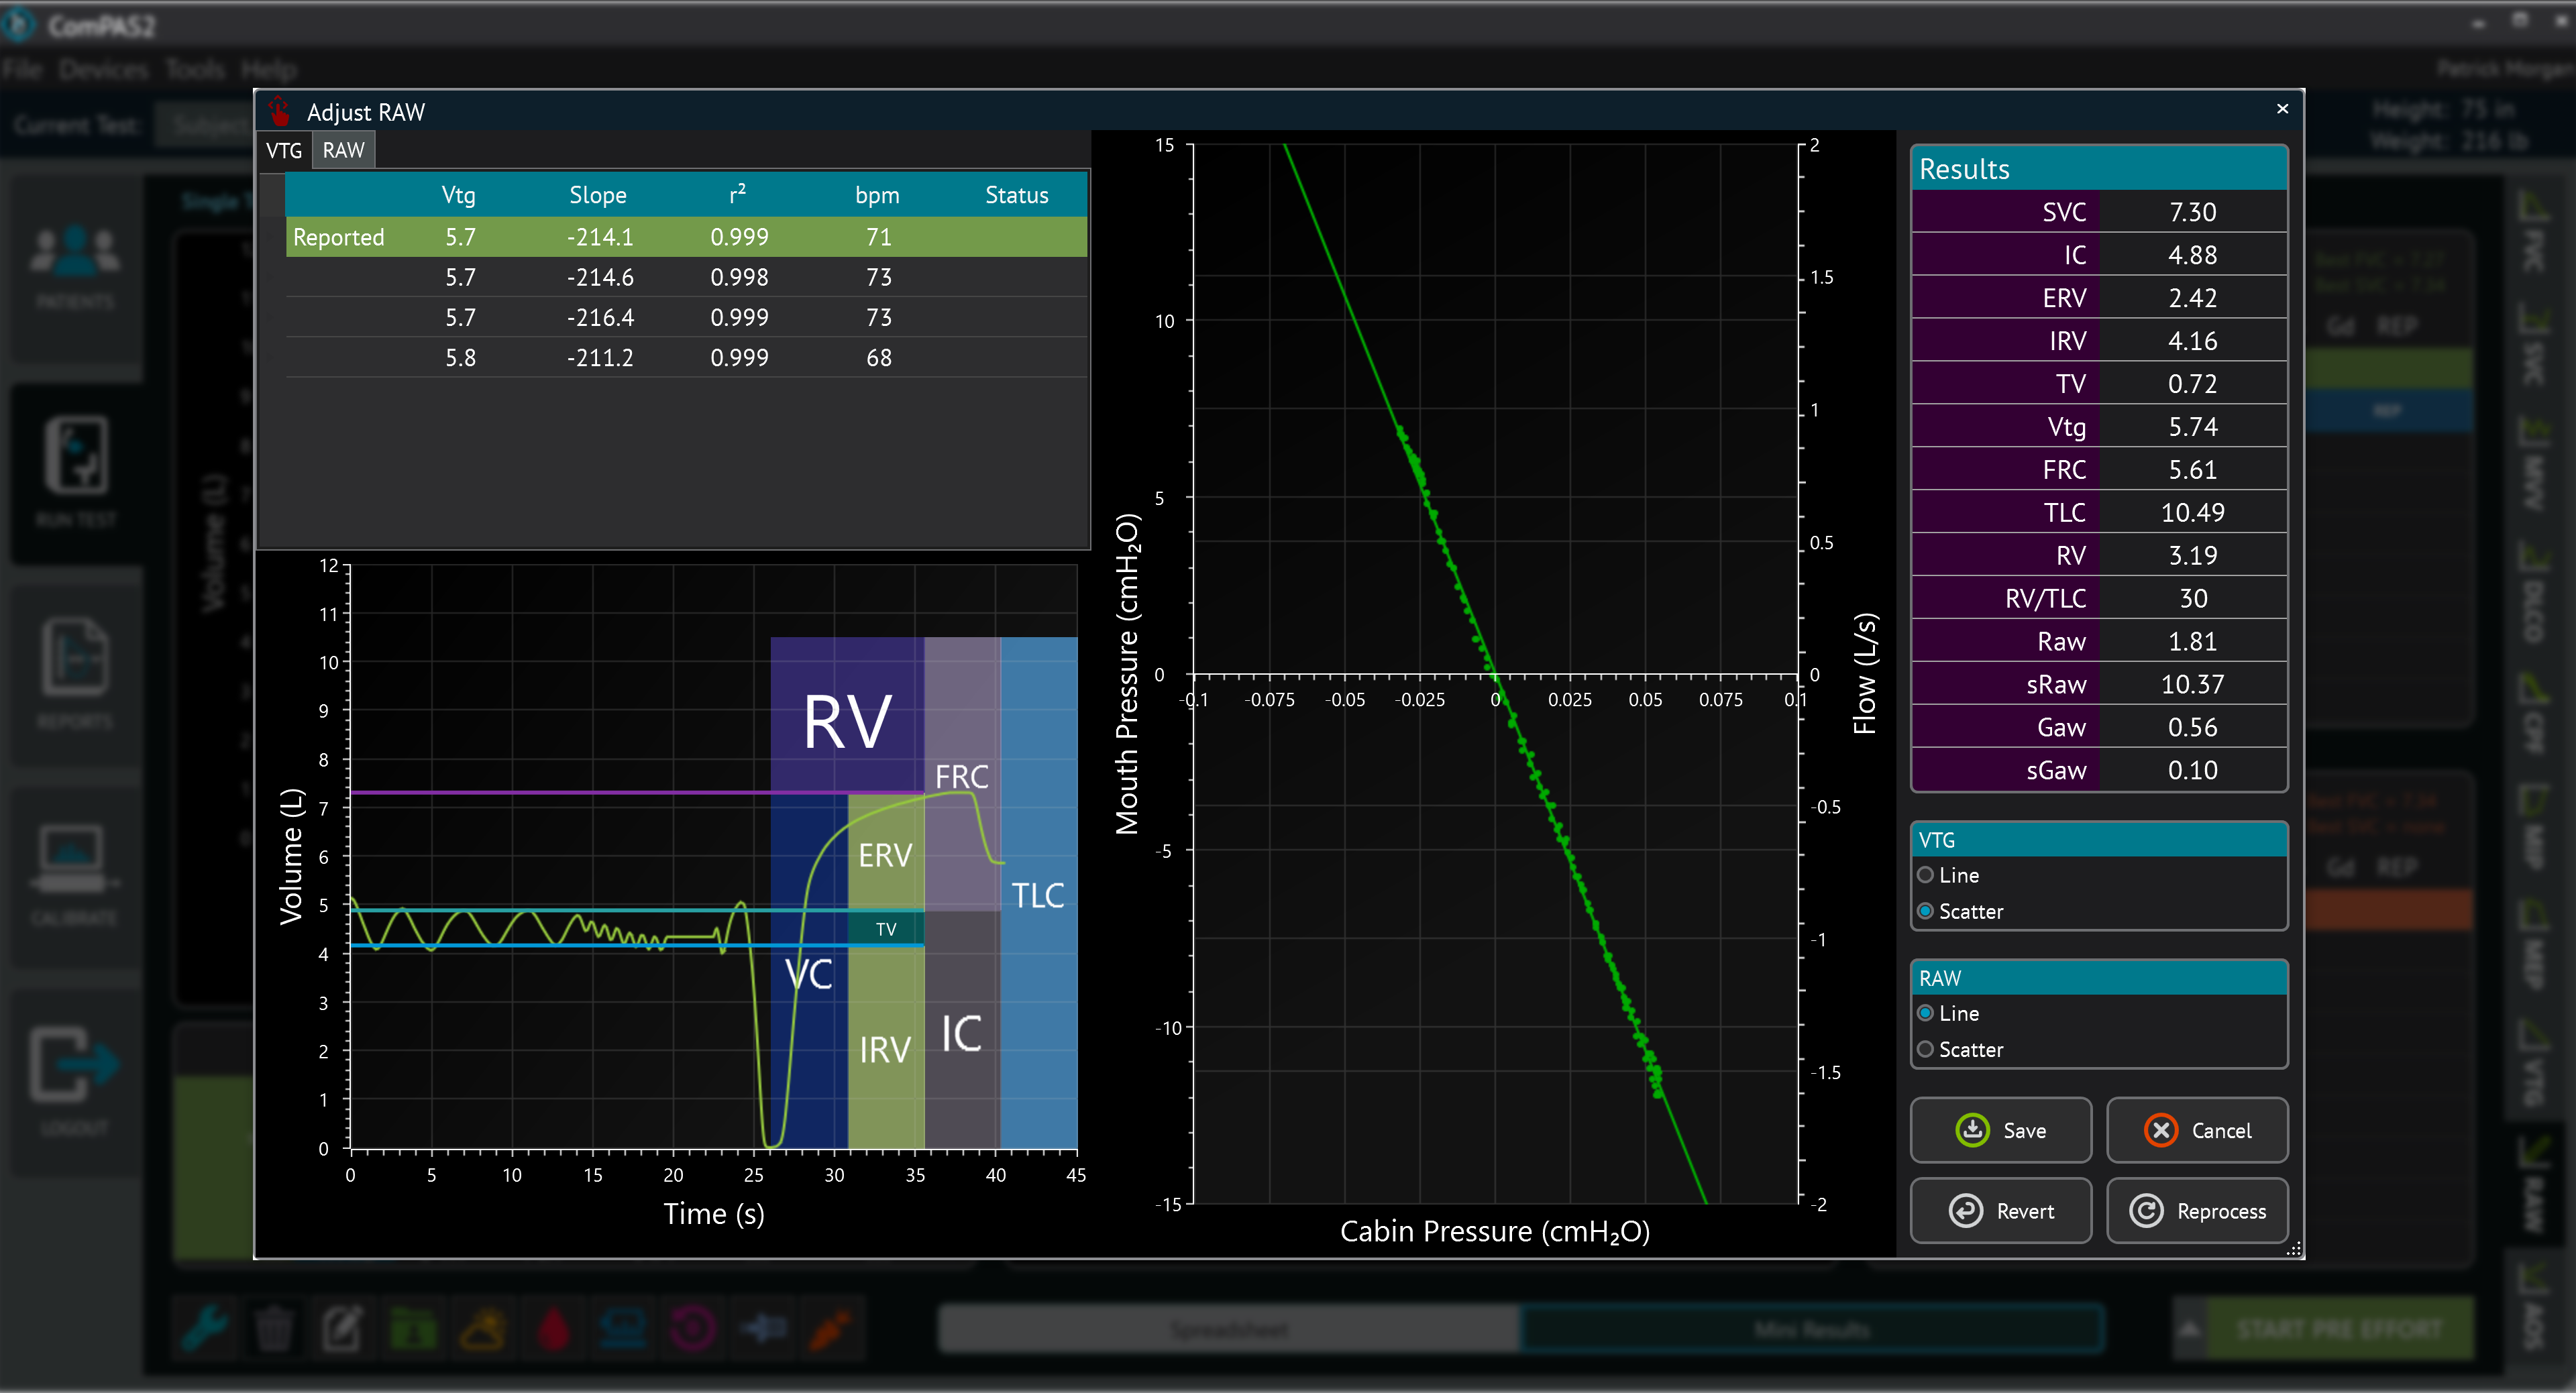Click the Start Pre Effort button
Image resolution: width=2576 pixels, height=1393 pixels.
pos(2339,1329)
